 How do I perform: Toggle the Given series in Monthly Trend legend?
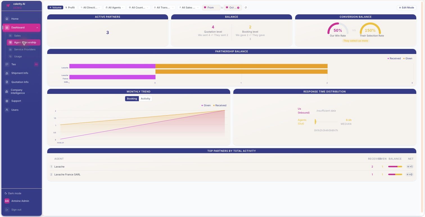206,105
